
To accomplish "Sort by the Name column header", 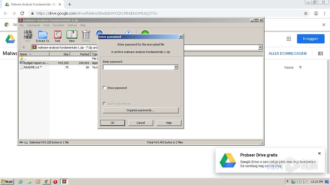I will click(34, 54).
